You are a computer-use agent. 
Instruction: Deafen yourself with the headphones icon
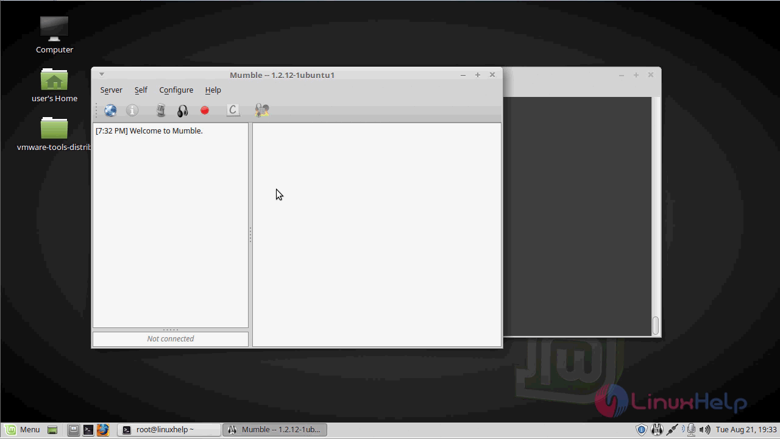(x=183, y=110)
